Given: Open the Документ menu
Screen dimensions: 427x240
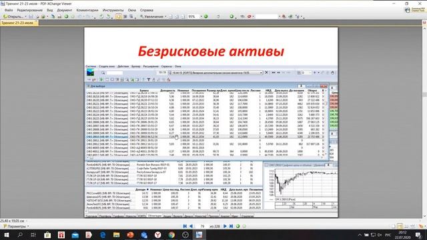Looking at the screenshot, I should coord(65,10).
